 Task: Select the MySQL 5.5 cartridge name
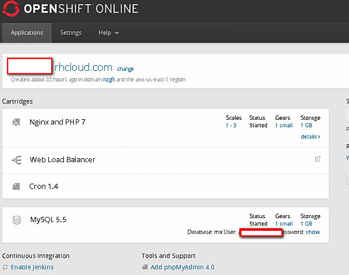click(x=48, y=220)
